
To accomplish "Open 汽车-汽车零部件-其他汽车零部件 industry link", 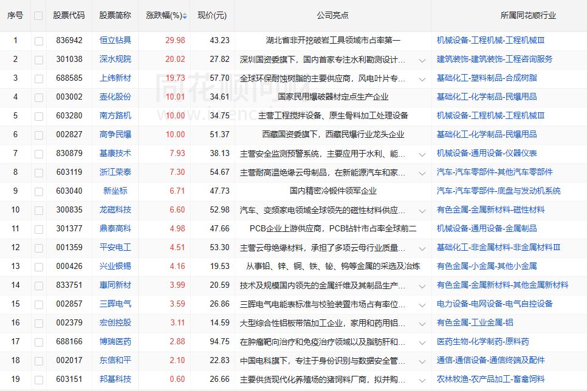I will pyautogui.click(x=495, y=172).
